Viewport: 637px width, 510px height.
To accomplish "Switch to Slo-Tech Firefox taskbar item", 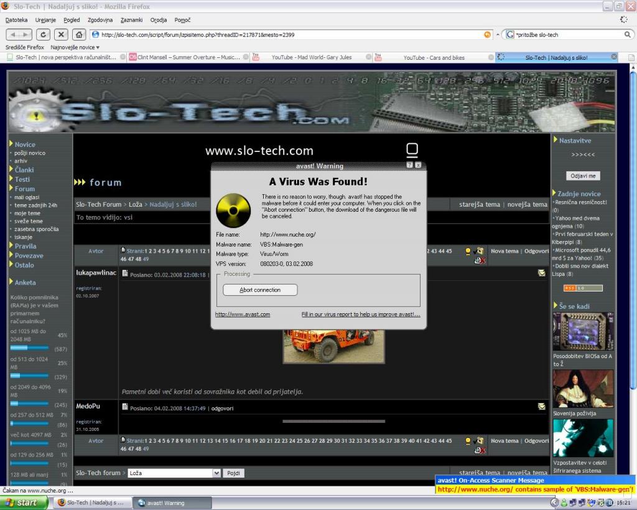I will point(93,503).
